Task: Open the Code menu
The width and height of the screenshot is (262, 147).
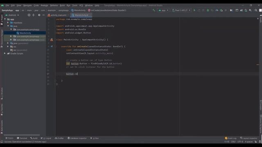Action: 36,5
